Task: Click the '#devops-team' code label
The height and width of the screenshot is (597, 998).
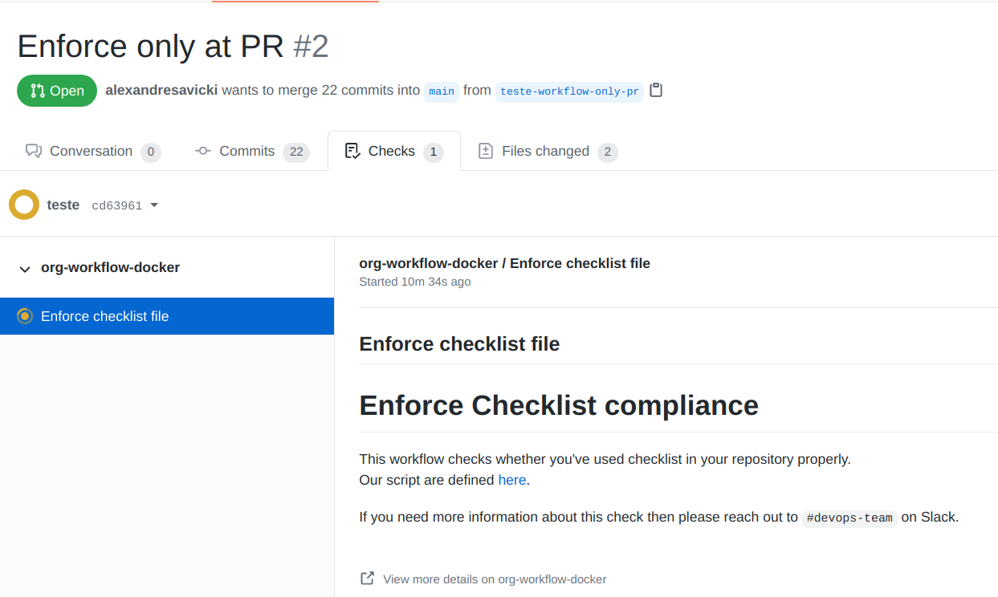Action: pyautogui.click(x=849, y=518)
